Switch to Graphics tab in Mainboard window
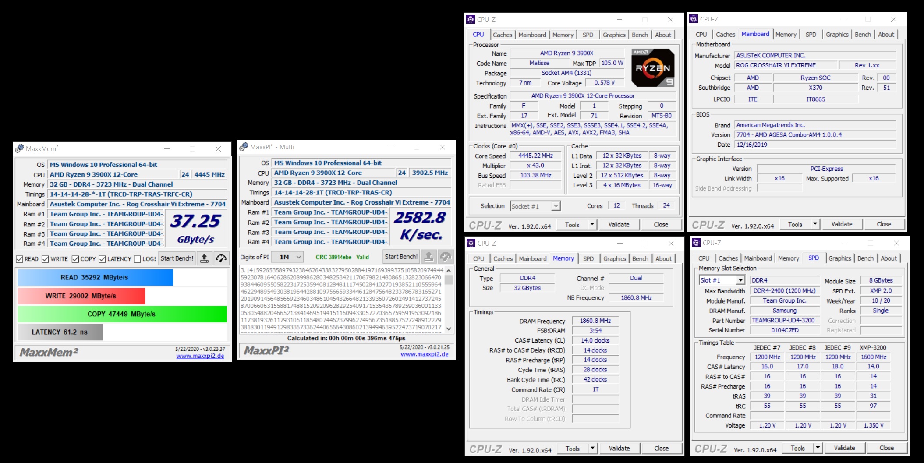This screenshot has height=463, width=924. point(837,34)
